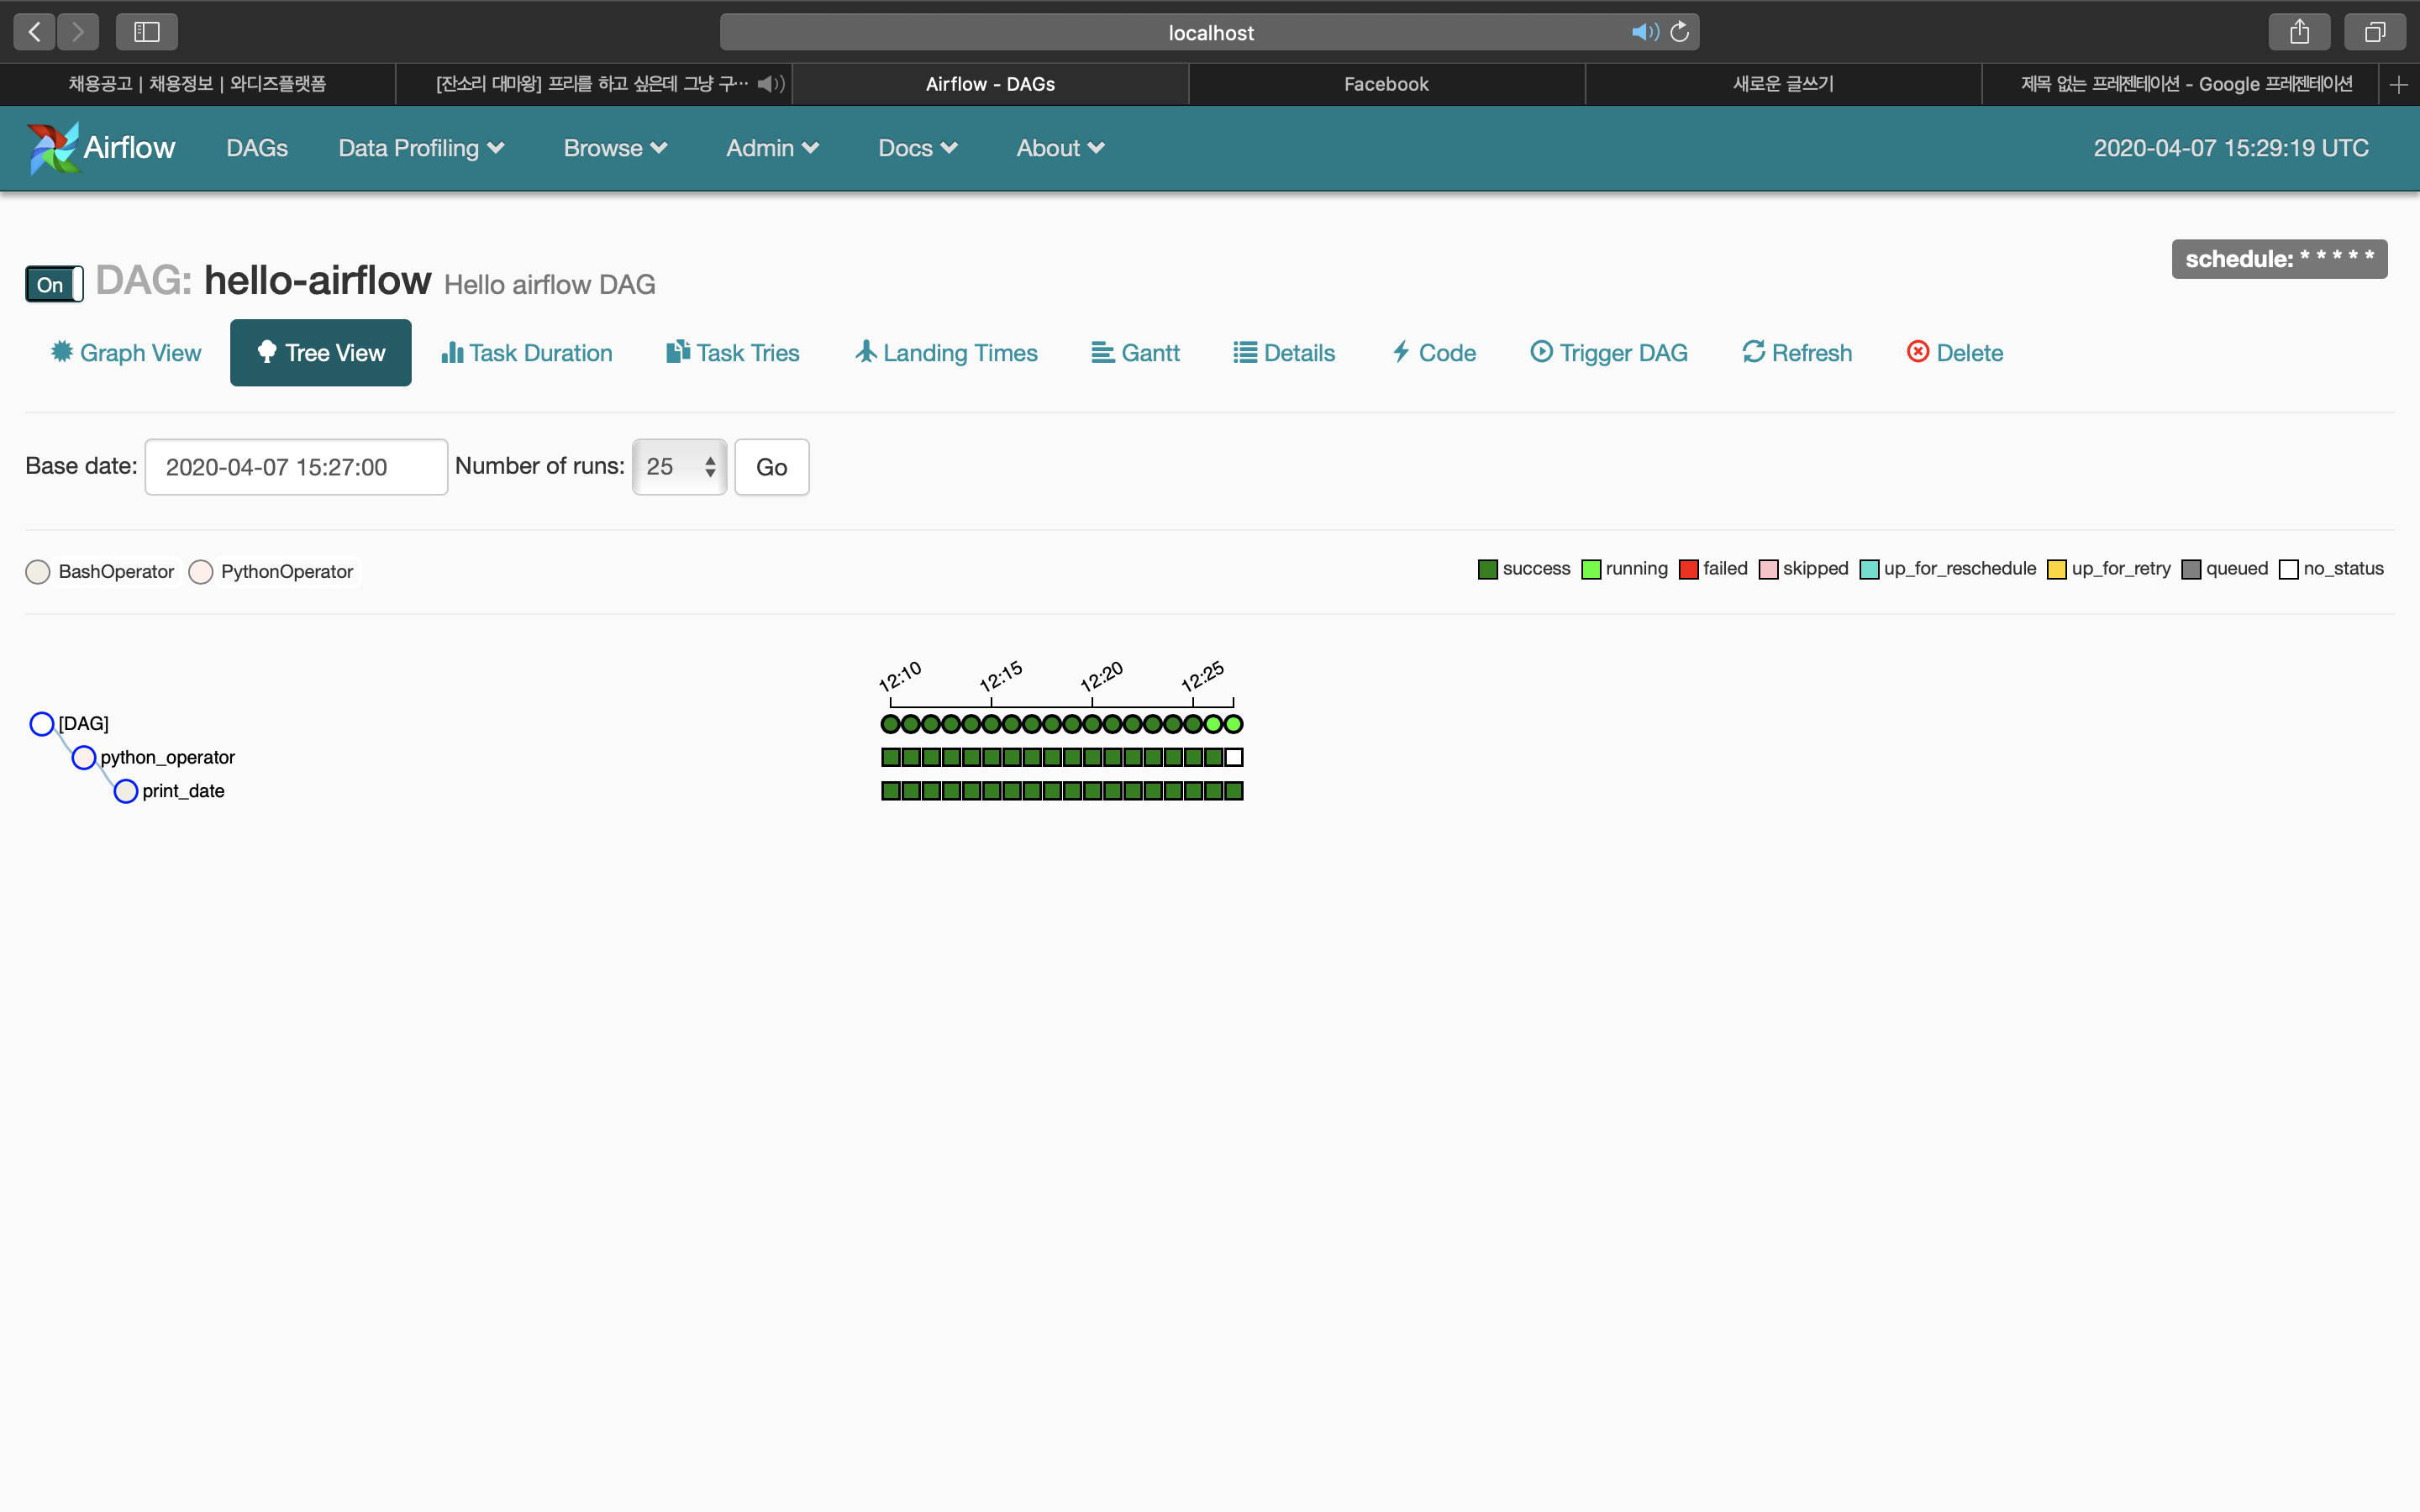Image resolution: width=2420 pixels, height=1512 pixels.
Task: Click the Base date input field
Action: coord(296,467)
